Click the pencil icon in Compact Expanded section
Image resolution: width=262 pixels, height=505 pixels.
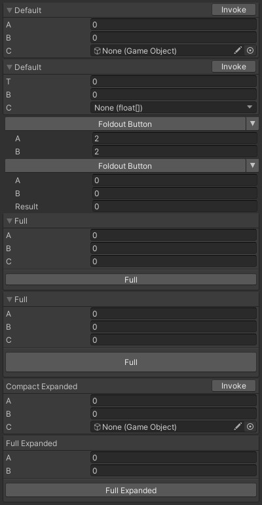[x=238, y=427]
